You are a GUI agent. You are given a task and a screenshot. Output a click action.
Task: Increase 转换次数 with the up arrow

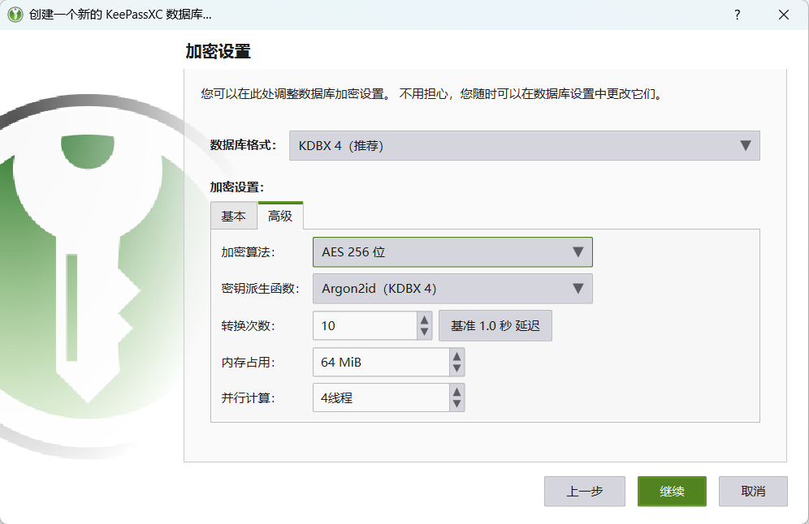click(x=424, y=320)
